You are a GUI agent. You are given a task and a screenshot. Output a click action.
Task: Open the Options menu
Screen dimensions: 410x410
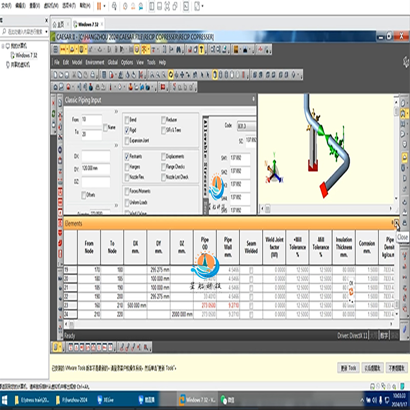[x=127, y=63]
